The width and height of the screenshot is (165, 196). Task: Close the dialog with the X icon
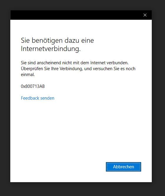tap(145, 15)
